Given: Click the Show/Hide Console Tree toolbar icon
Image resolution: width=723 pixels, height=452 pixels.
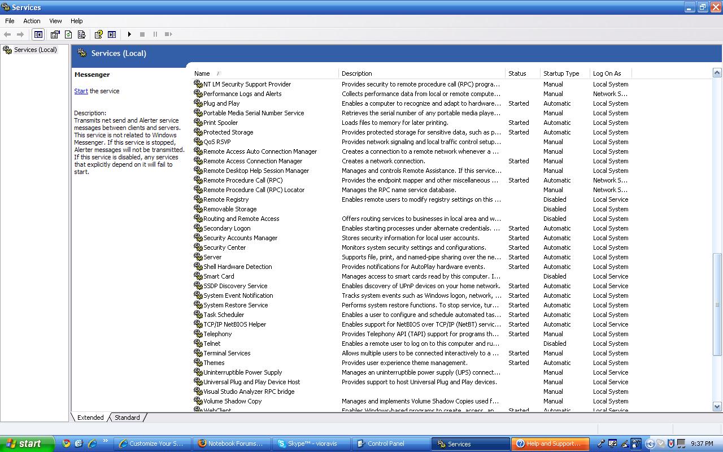Looking at the screenshot, I should click(x=38, y=34).
